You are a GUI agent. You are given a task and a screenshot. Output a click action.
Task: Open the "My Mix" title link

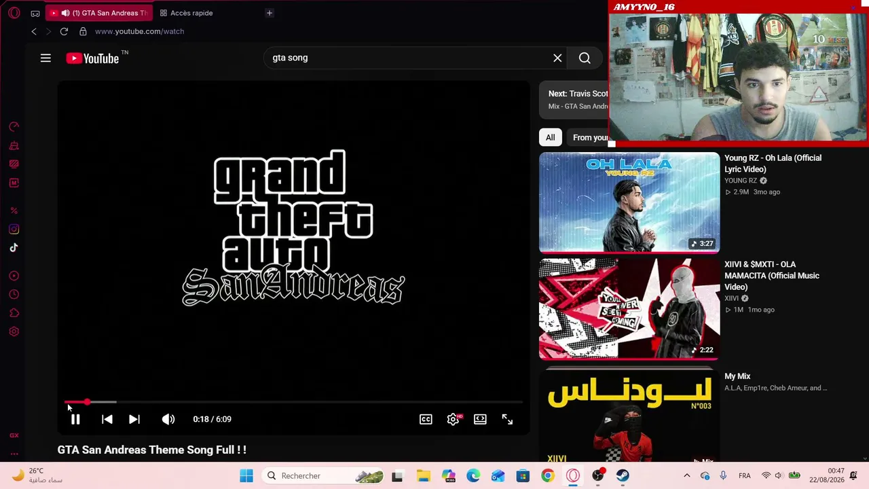[737, 376]
